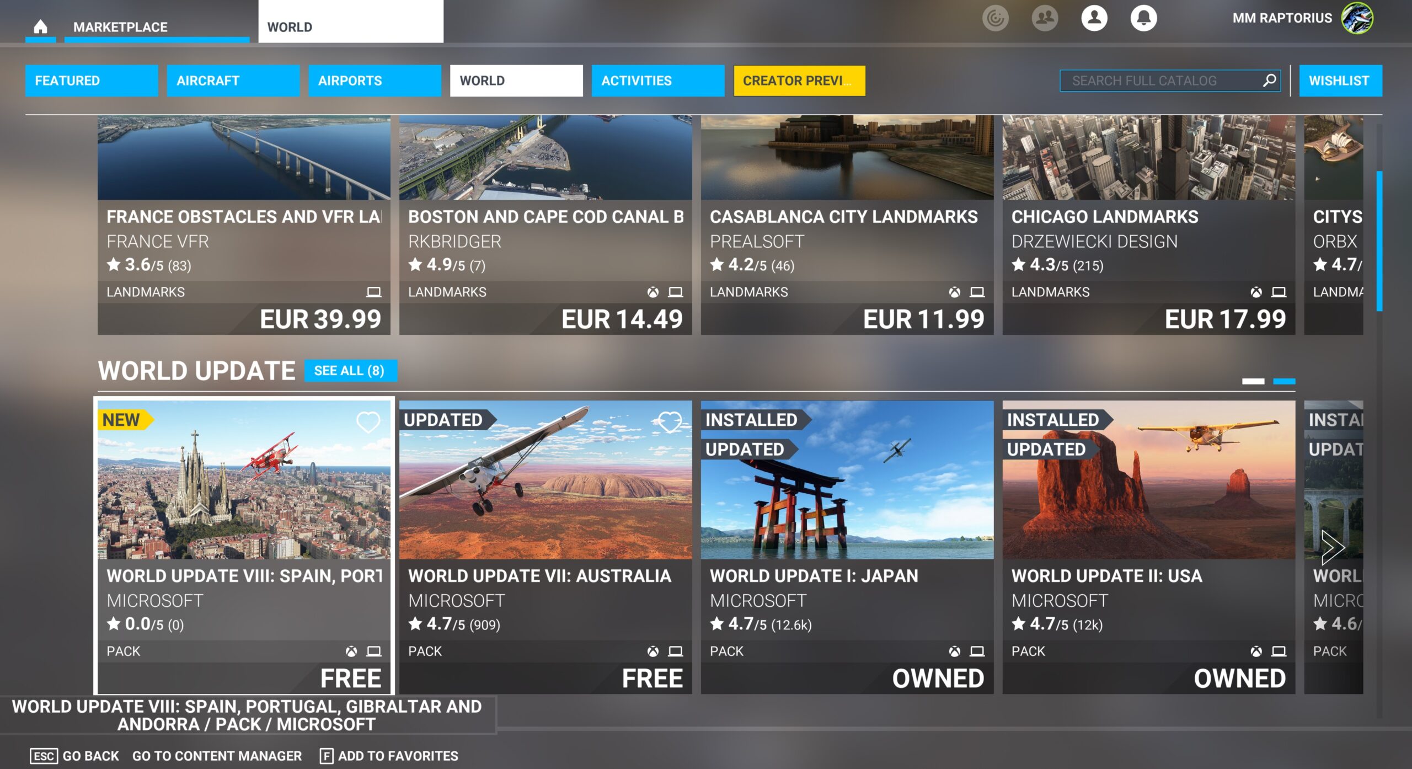Open World Update I: Japan thumbnail

click(847, 480)
